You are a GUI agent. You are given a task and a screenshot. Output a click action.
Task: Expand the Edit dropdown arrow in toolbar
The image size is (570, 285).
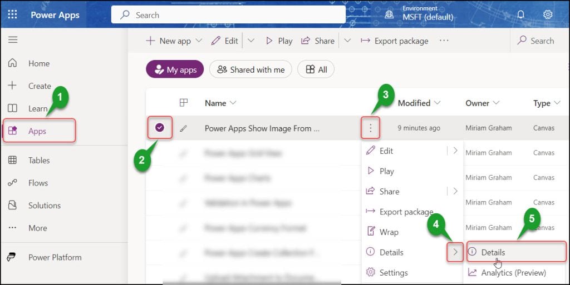(x=251, y=40)
